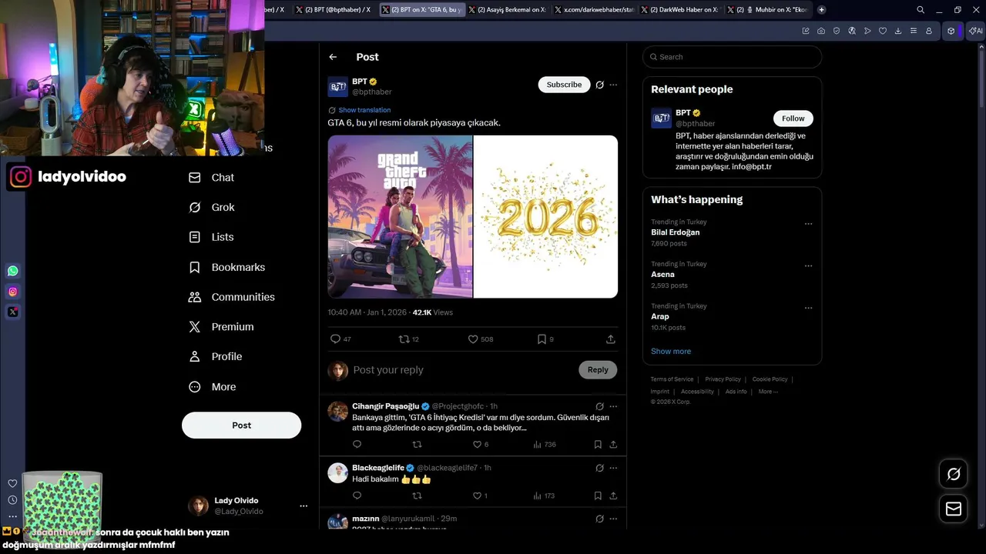Screen dimensions: 986x554
Task: Bookmark Blackeaglelife's comment
Action: (598, 496)
